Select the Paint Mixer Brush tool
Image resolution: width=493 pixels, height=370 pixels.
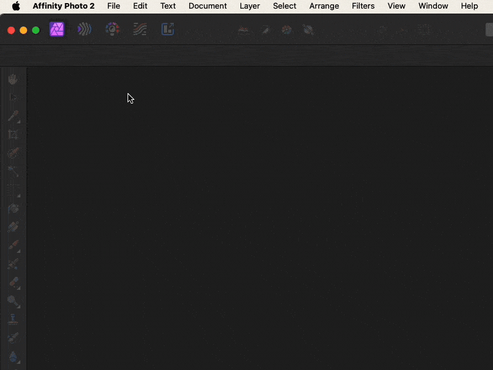(x=13, y=264)
